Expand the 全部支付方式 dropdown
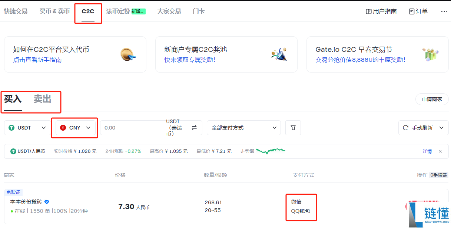This screenshot has height=228, width=451. [244, 128]
